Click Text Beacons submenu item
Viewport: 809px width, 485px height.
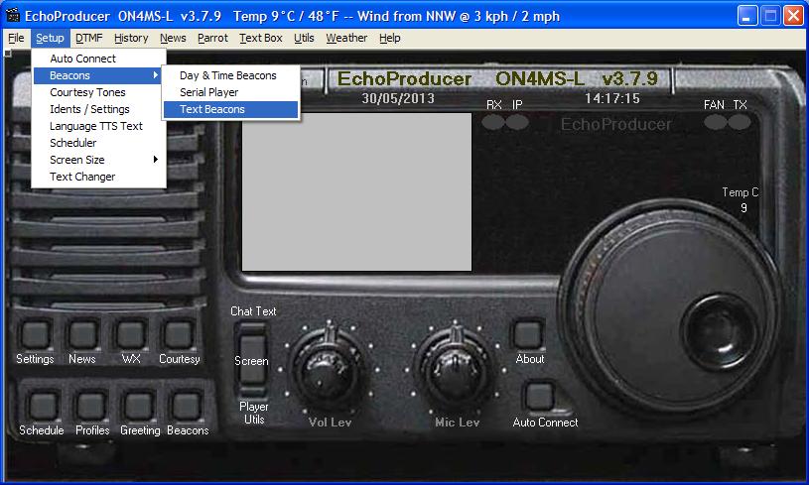pos(230,109)
